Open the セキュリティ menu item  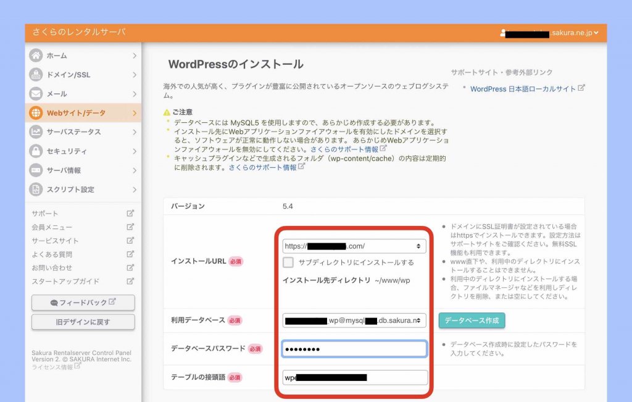point(83,151)
